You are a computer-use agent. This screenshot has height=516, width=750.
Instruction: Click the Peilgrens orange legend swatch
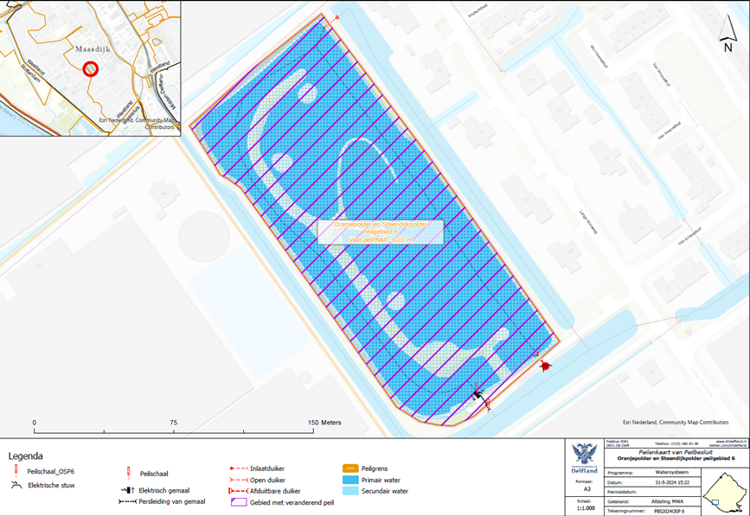coord(353,468)
